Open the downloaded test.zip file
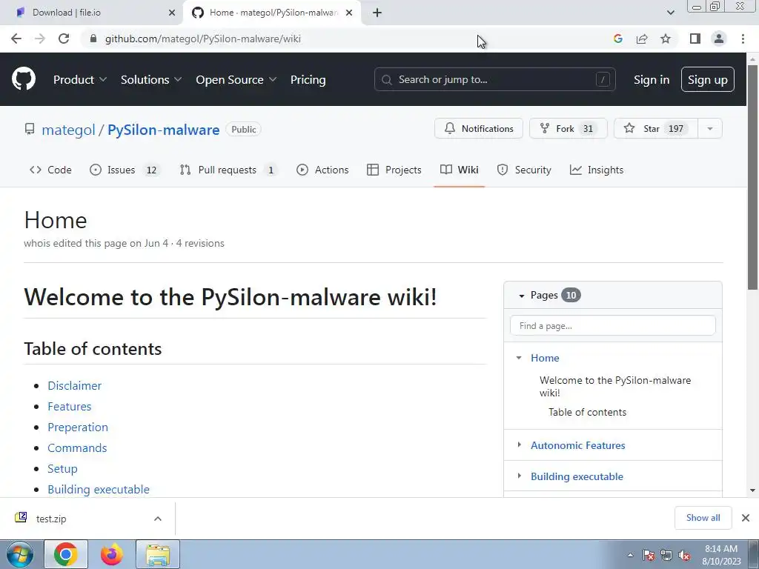The width and height of the screenshot is (759, 569). pos(51,519)
